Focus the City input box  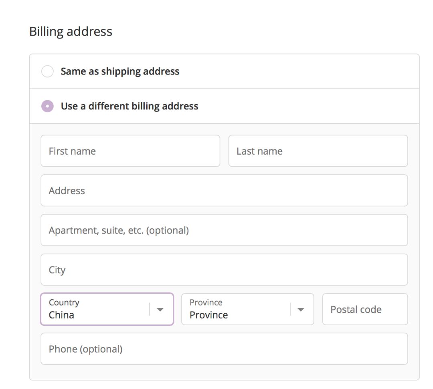(x=224, y=270)
